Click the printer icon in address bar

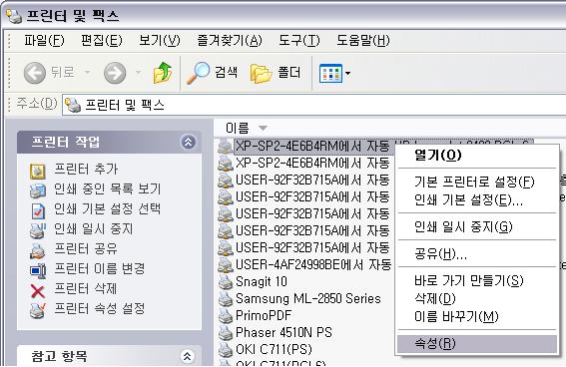[x=73, y=105]
